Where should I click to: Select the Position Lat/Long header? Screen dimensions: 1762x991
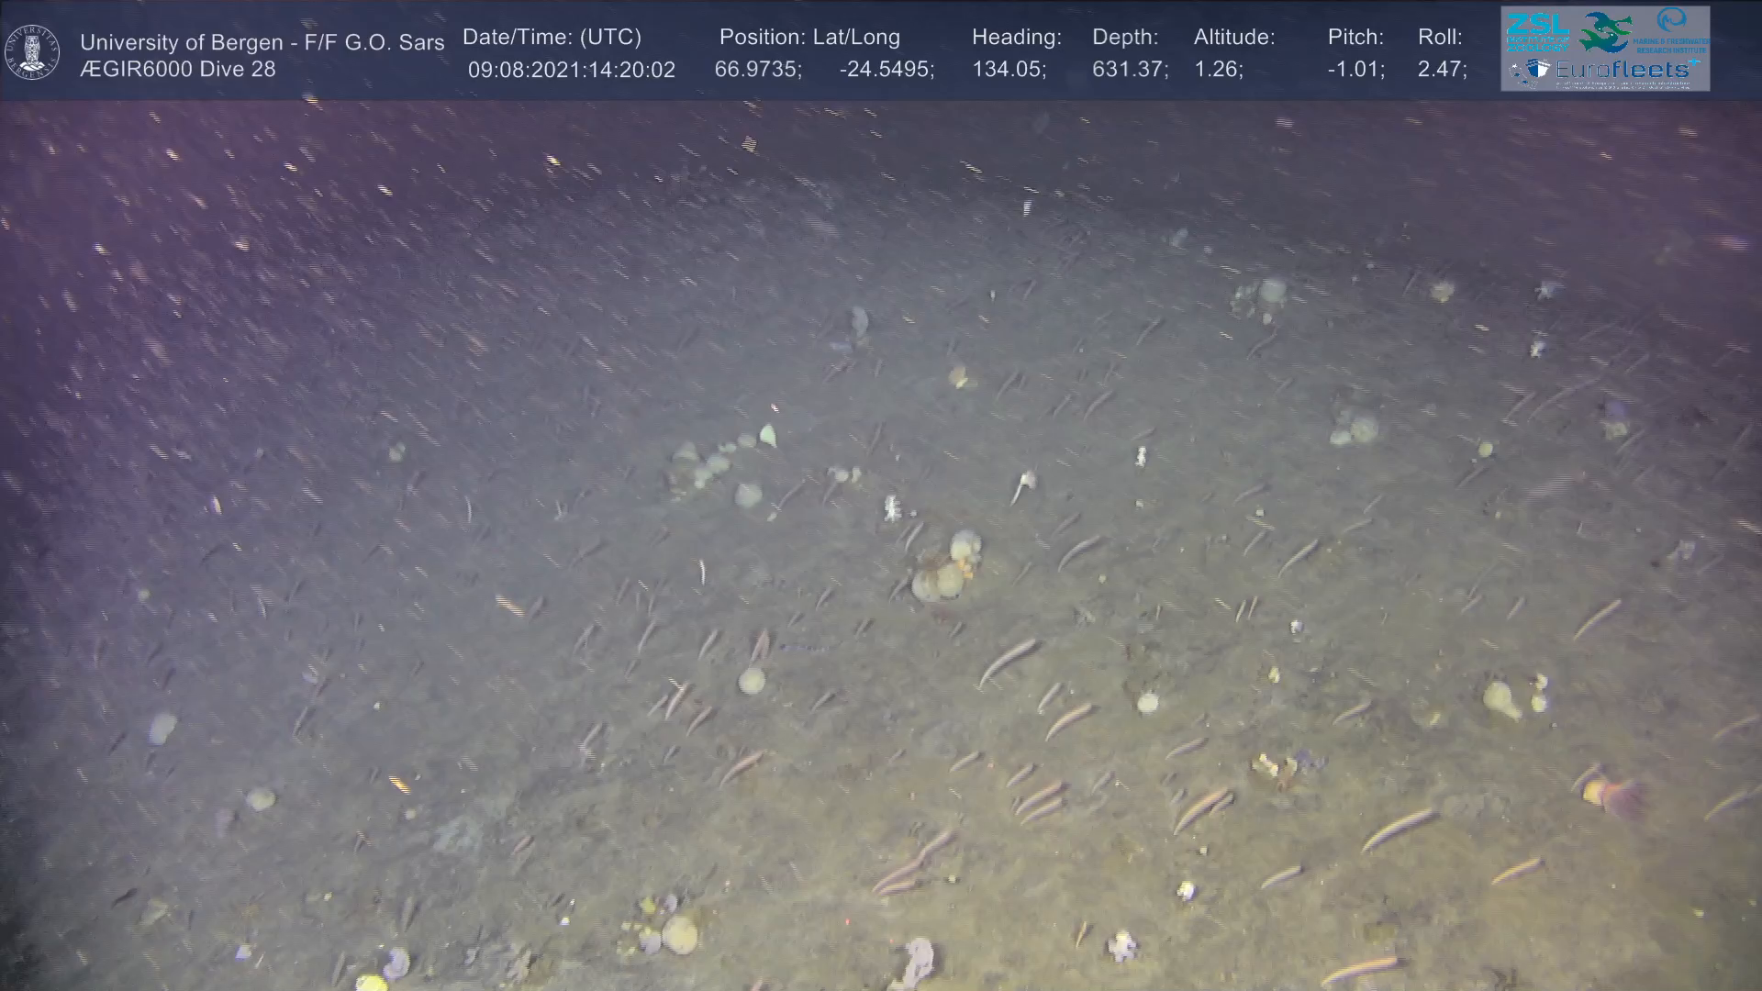pos(809,37)
